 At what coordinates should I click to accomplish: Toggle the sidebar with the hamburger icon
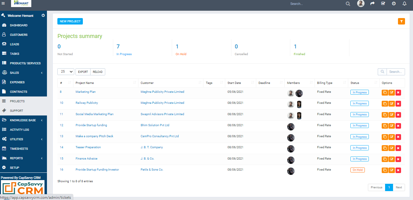coord(3,3)
